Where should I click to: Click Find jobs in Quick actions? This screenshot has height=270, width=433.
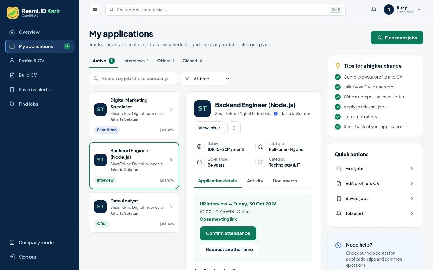[x=375, y=169]
